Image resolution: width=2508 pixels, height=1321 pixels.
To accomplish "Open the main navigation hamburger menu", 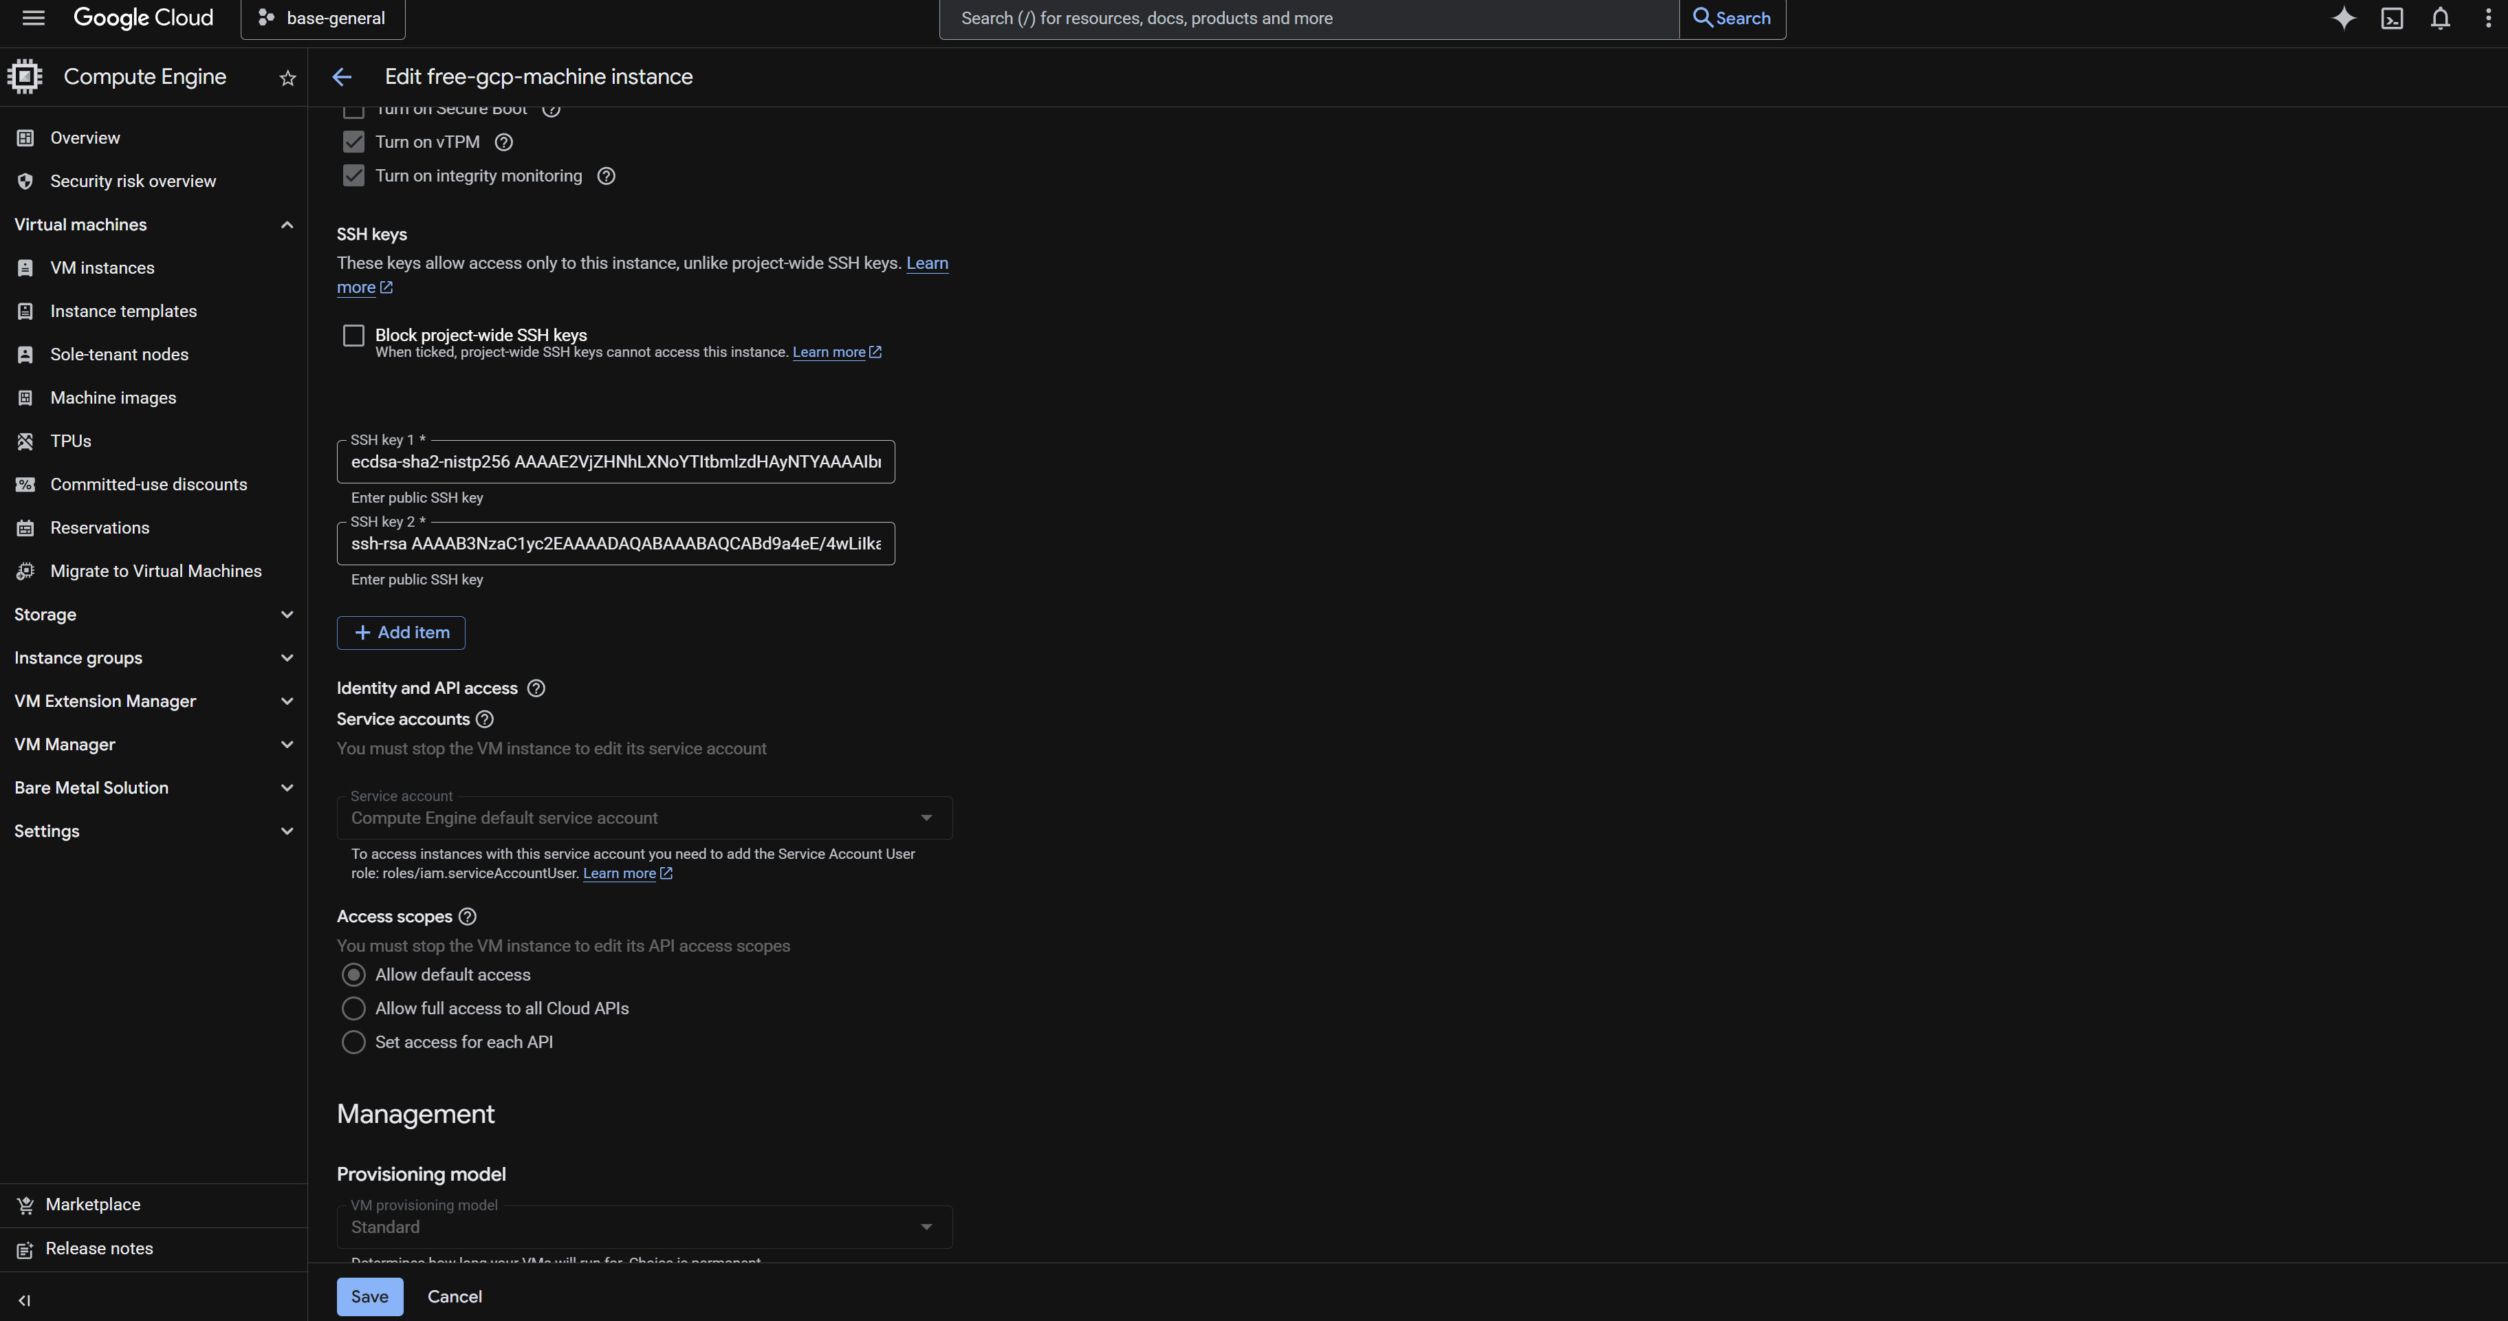I will (x=33, y=19).
